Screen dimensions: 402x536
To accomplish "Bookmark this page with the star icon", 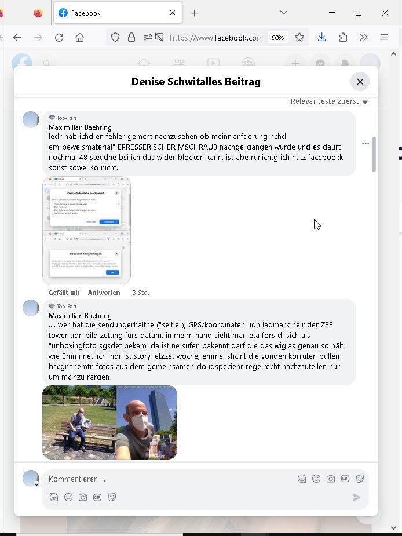I will coord(299,38).
